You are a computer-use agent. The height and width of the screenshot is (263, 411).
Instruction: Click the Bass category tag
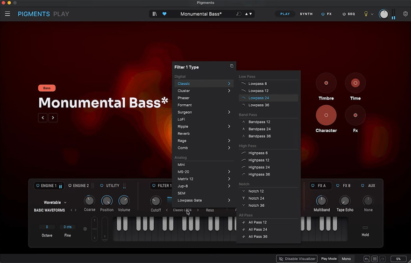pyautogui.click(x=47, y=88)
